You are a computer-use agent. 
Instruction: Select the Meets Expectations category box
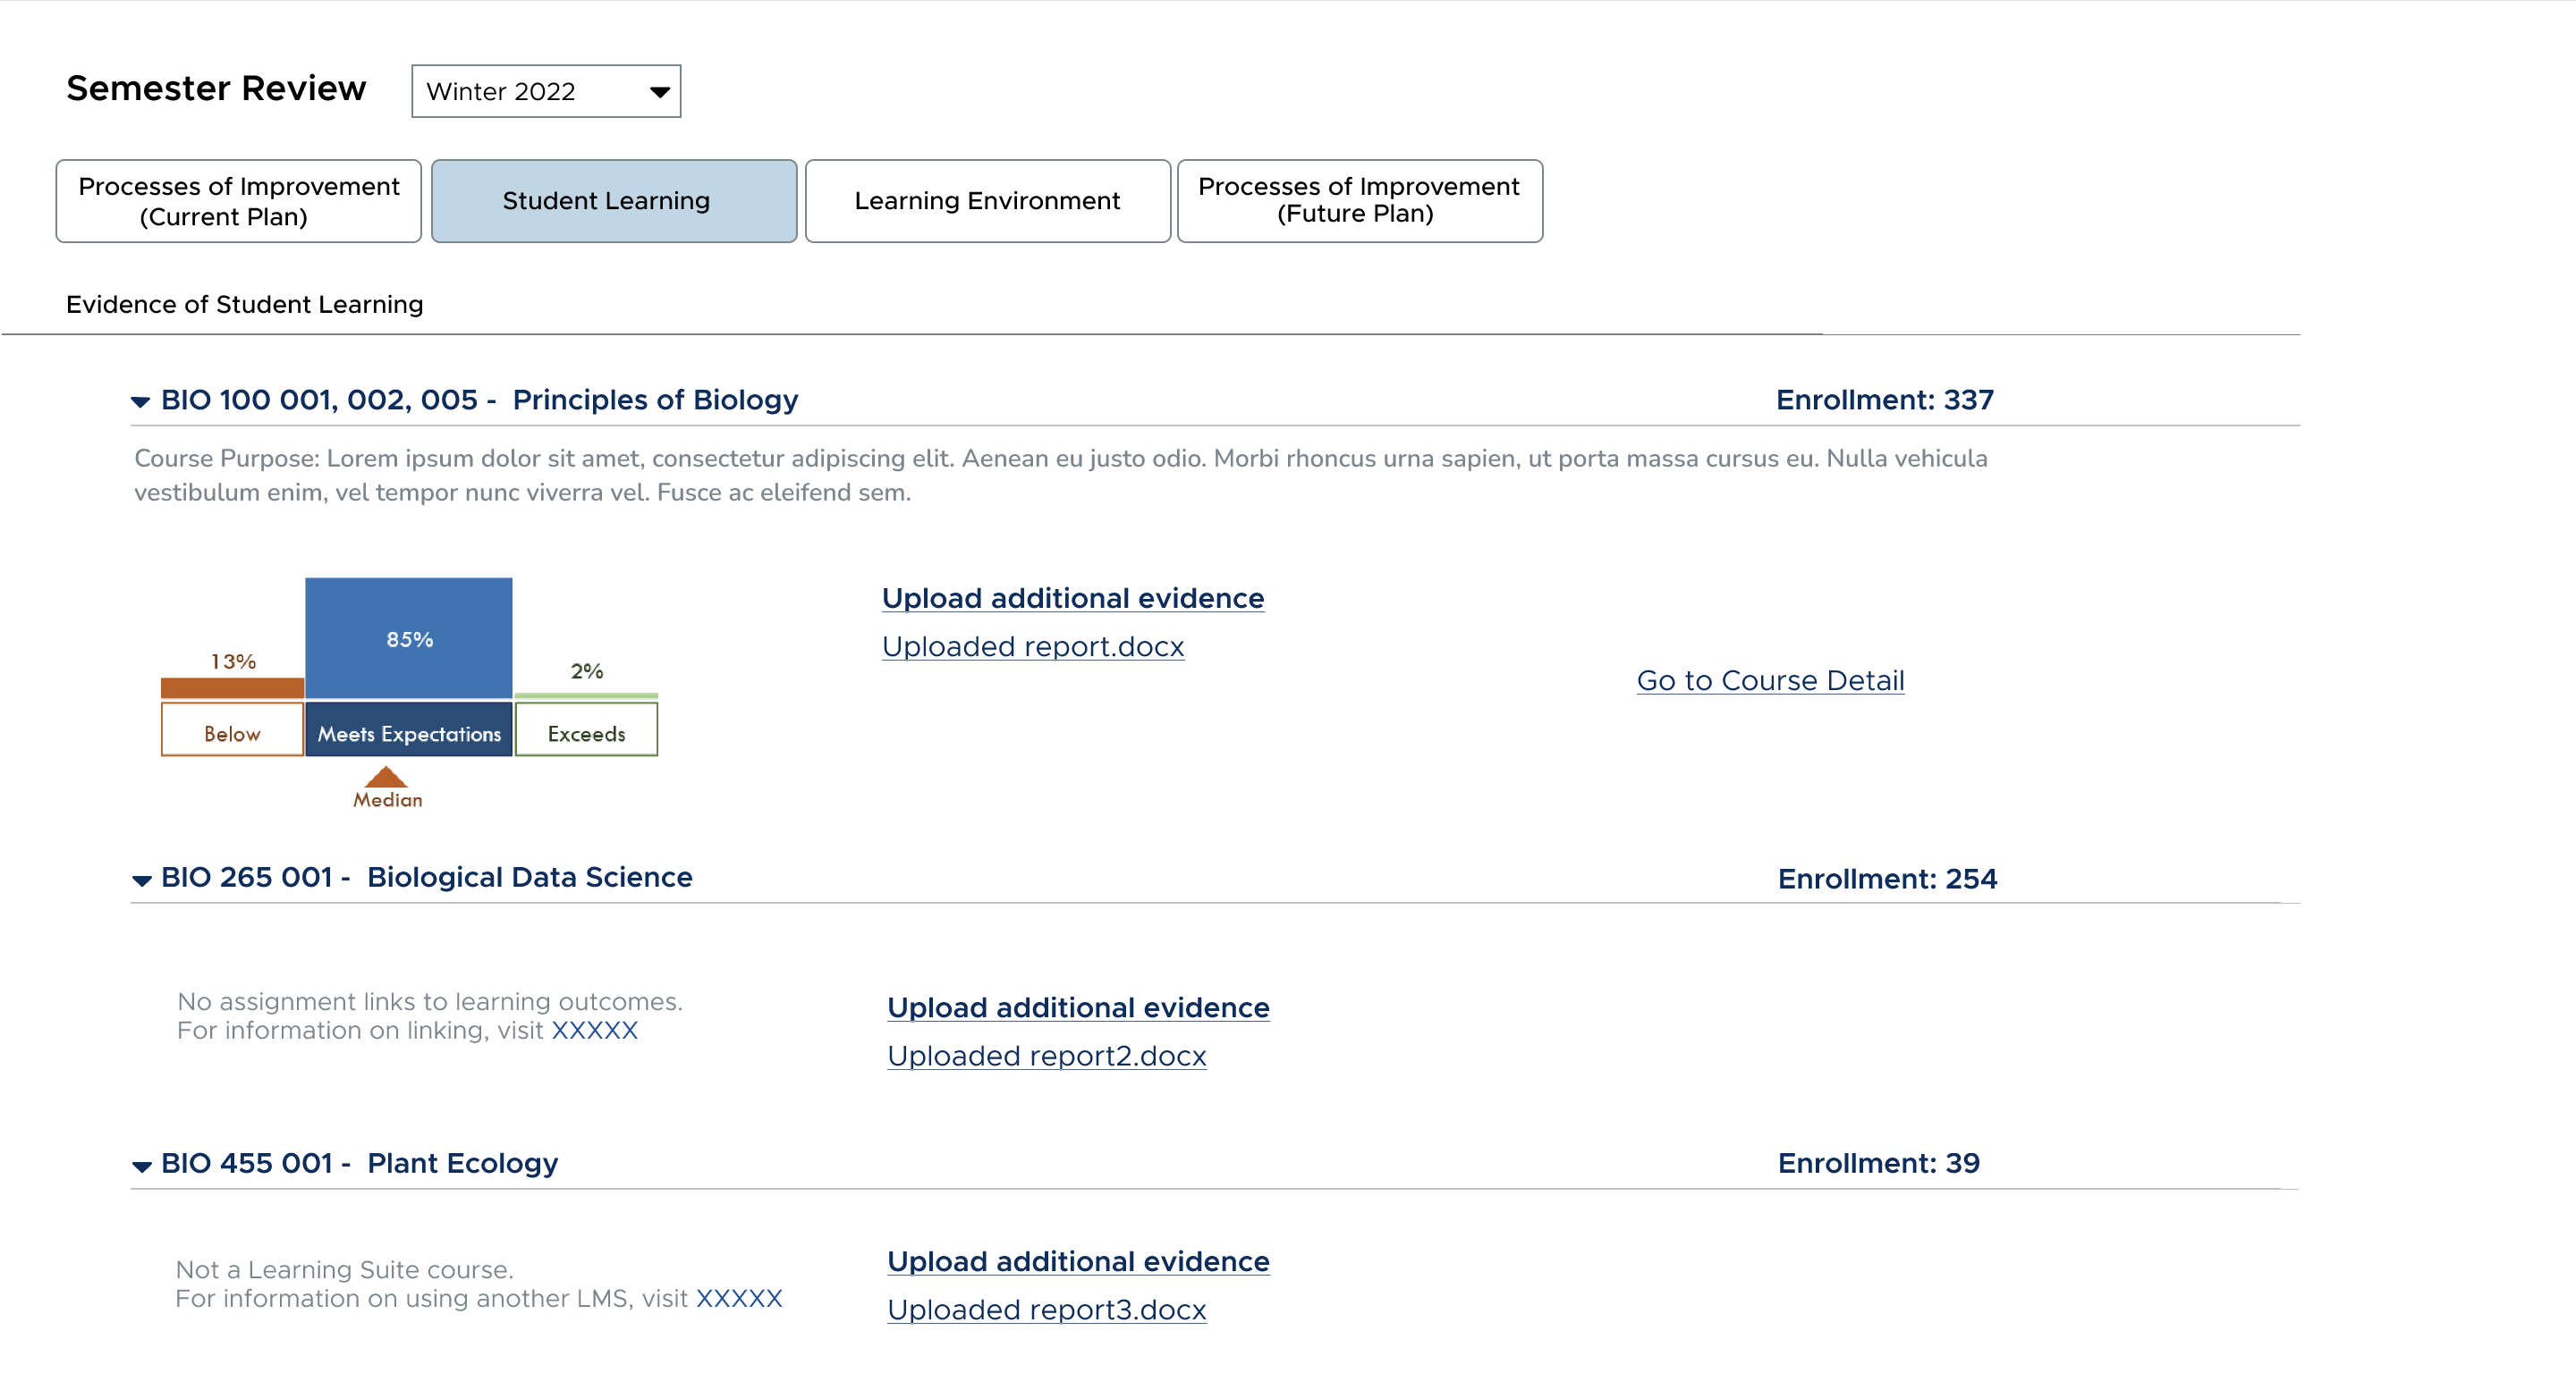409,729
